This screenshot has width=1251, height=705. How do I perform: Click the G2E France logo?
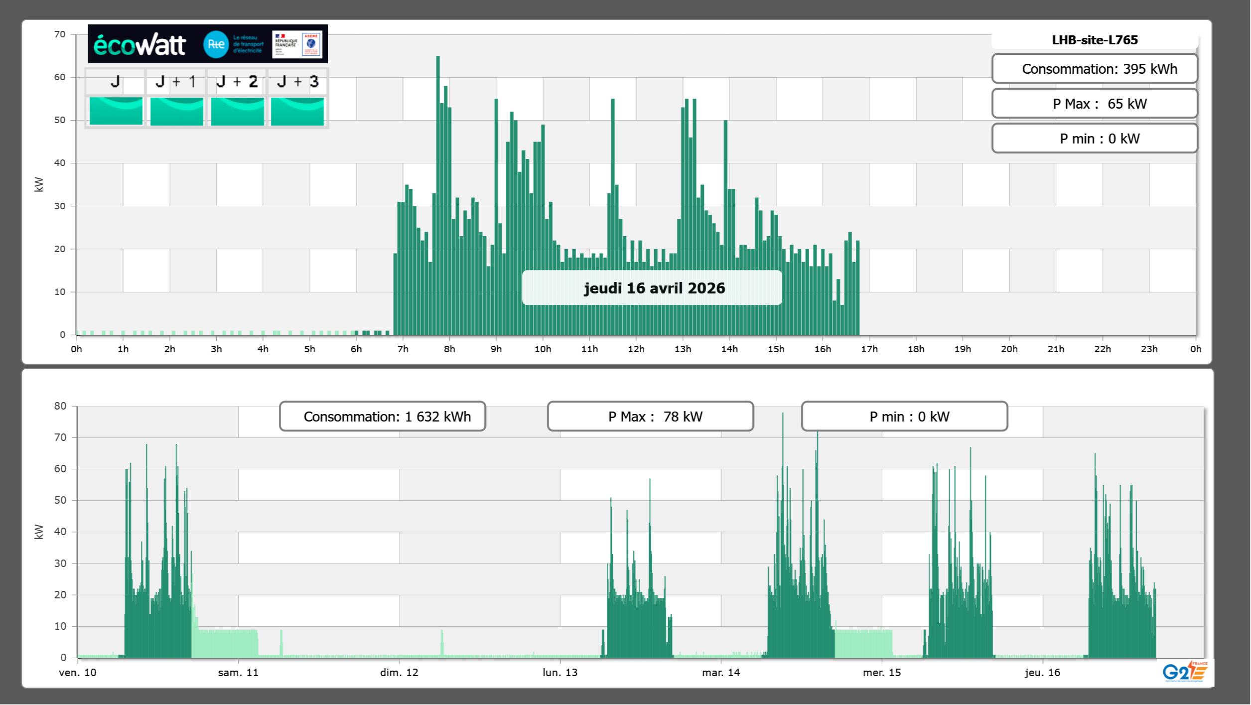(x=1185, y=672)
